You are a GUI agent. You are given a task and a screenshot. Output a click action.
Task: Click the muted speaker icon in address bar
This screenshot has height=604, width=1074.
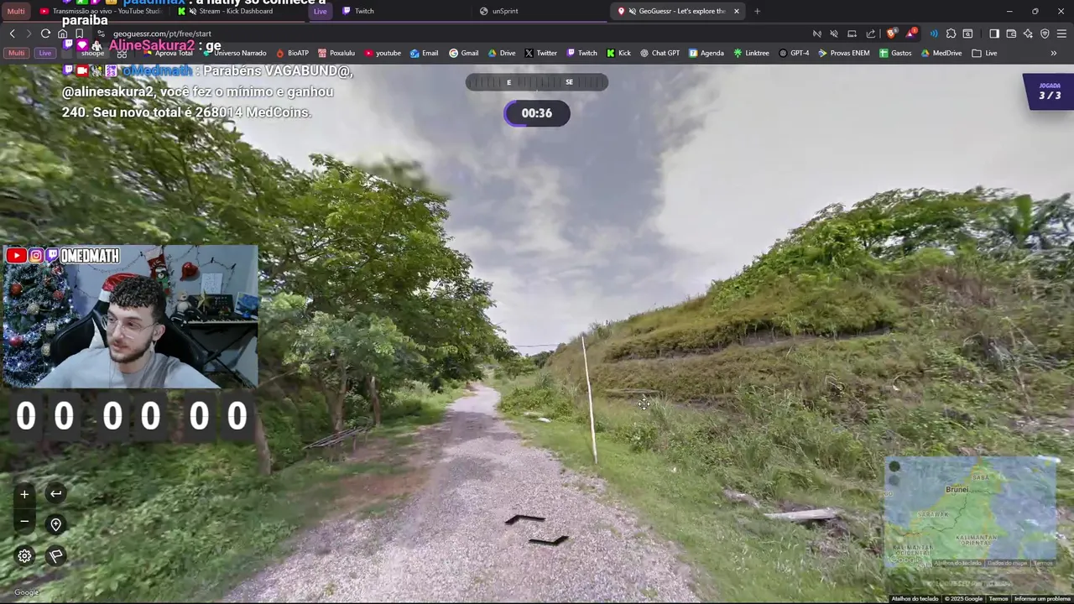click(x=834, y=34)
